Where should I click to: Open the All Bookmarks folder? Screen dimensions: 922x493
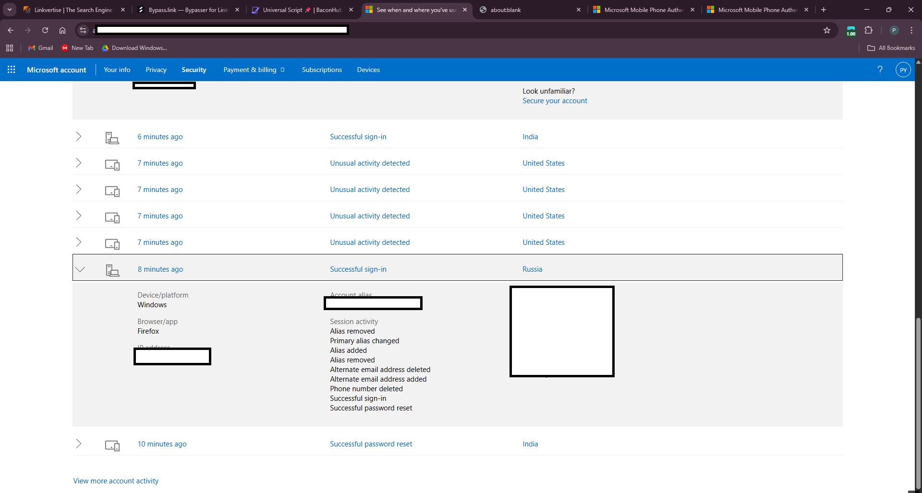[891, 48]
